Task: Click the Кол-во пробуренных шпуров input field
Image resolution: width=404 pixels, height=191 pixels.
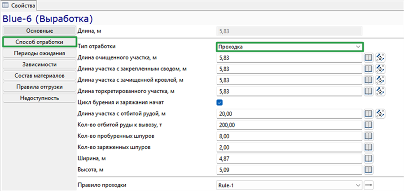Action: (289, 136)
